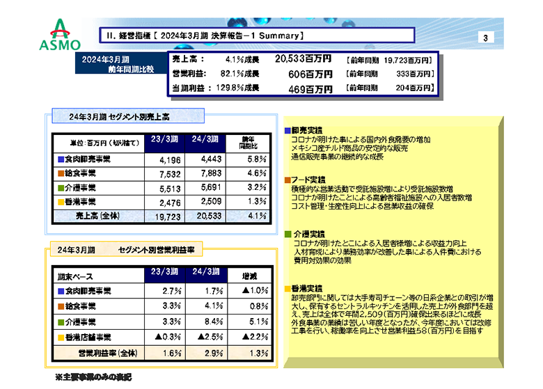Select the 20,533百万円 sales figure in summary box
Image resolution: width=543 pixels, height=389 pixels.
click(304, 59)
